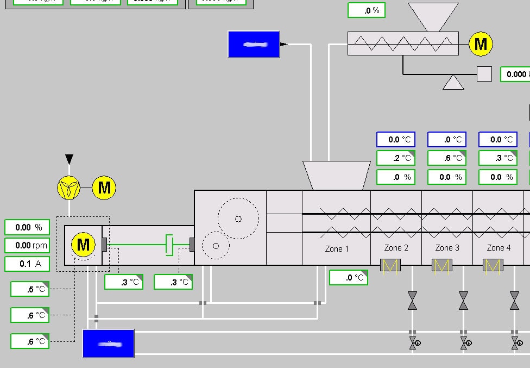The image size is (530, 368).
Task: Select the Zone 3 heater element symbol
Action: click(x=442, y=265)
